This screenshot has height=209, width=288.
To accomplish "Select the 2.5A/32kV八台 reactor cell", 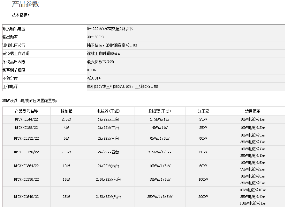I will pyautogui.click(x=108, y=197).
